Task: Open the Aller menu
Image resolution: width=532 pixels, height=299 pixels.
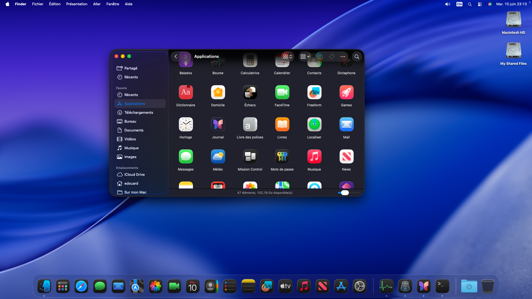Action: tap(97, 4)
